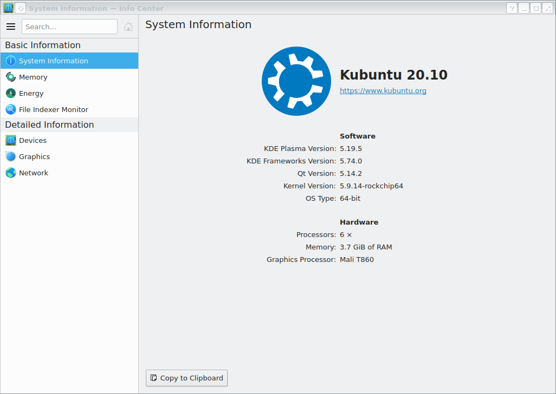
Task: Click Copy to Clipboard button
Action: pos(186,378)
